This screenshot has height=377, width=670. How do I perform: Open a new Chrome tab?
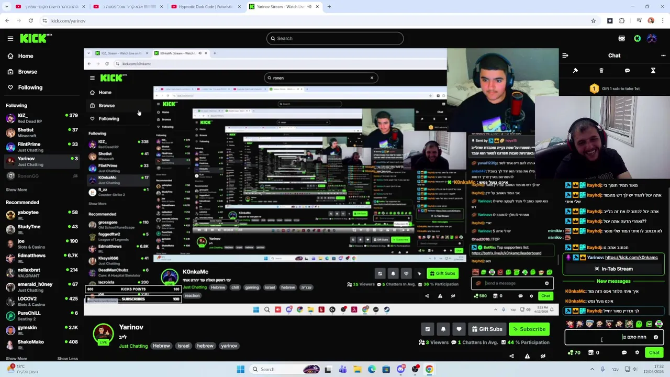[x=329, y=7]
